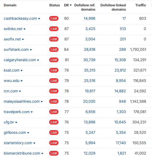Open 1,821 linked domains for bismarcktribune.com
This screenshot has width=152, height=158.
(x=122, y=153)
